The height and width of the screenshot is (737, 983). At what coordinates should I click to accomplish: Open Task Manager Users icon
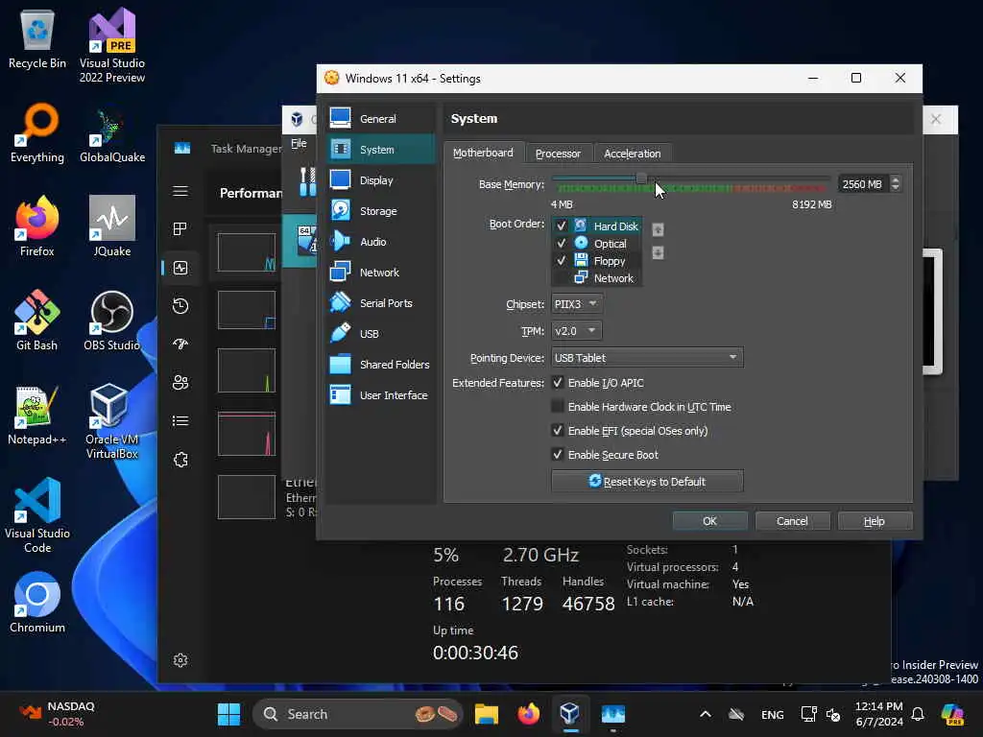(180, 382)
